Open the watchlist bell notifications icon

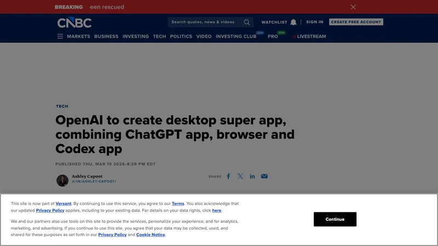(x=293, y=22)
